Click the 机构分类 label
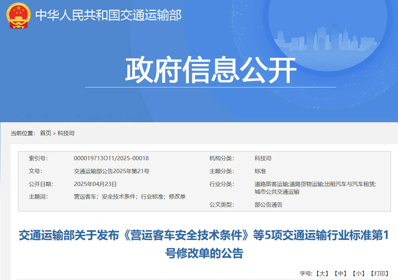Screen dimensions: 398x280 point(221,158)
